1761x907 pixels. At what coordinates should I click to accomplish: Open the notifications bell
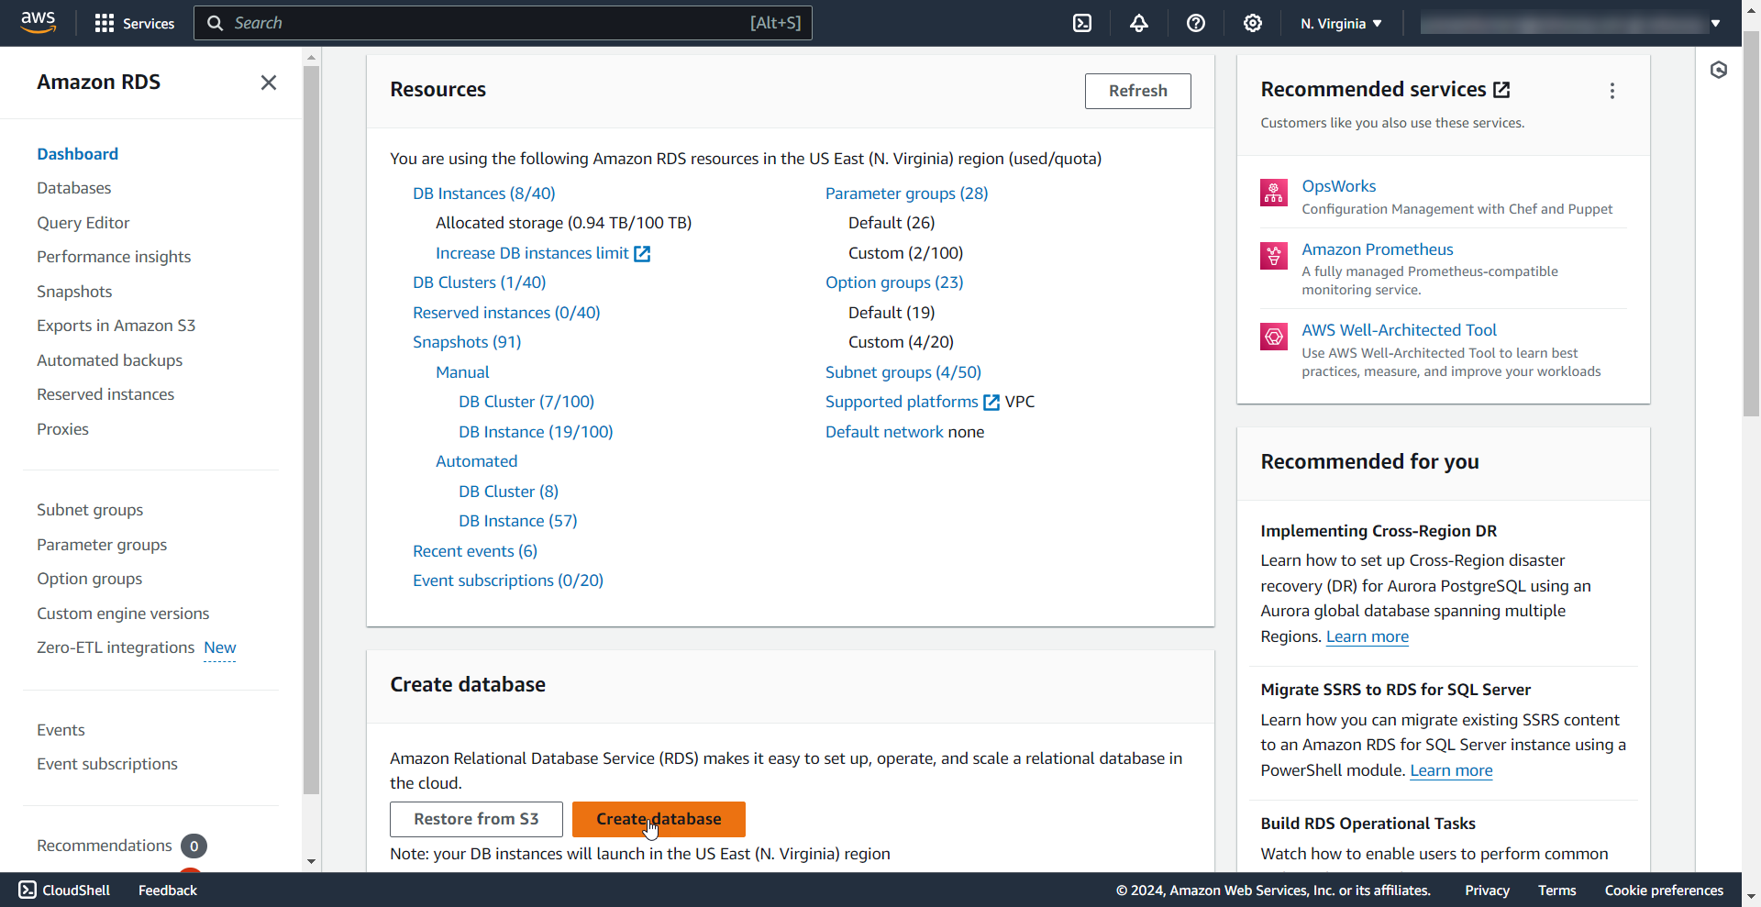(1139, 23)
